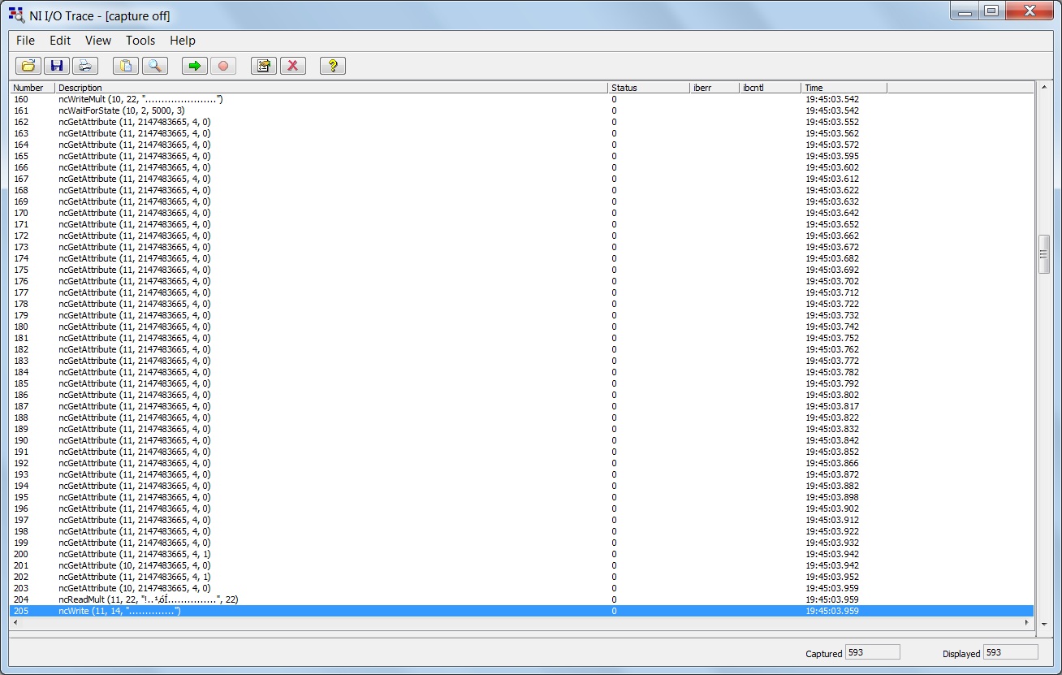The width and height of the screenshot is (1062, 675).
Task: Select row 162 ncGetAttribute entry
Action: 521,122
